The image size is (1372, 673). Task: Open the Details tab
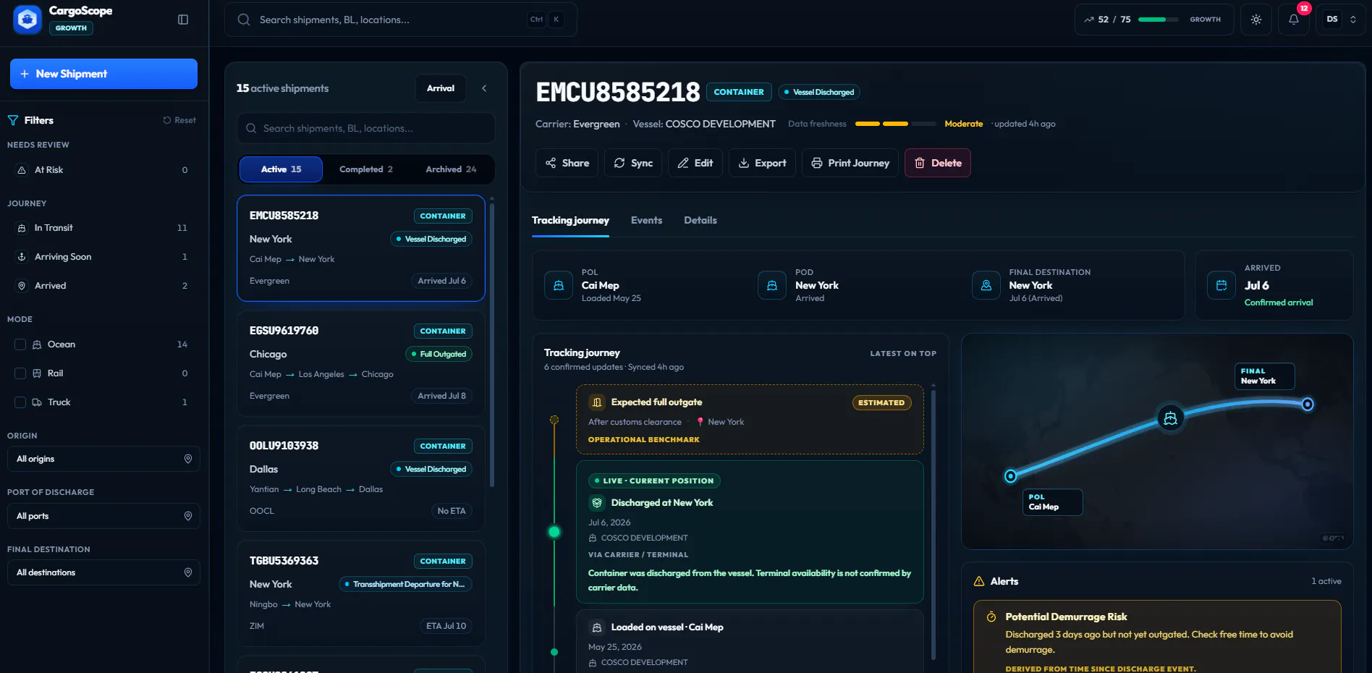pos(700,221)
